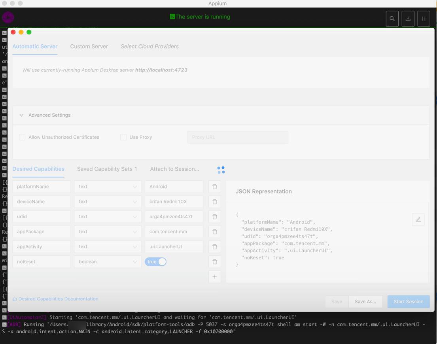This screenshot has height=344, width=437.
Task: Click the disabled Save button
Action: pos(337,302)
